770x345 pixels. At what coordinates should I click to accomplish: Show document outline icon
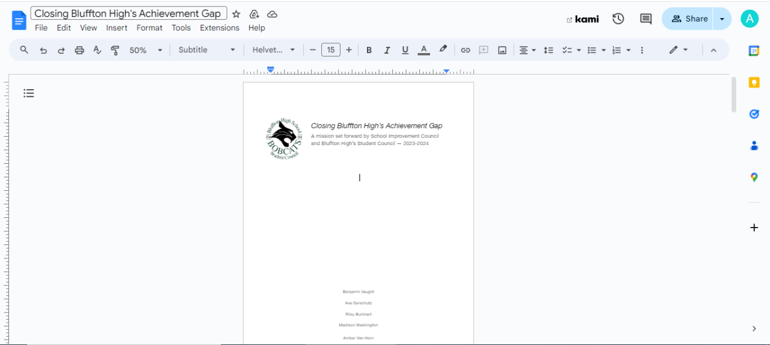29,93
